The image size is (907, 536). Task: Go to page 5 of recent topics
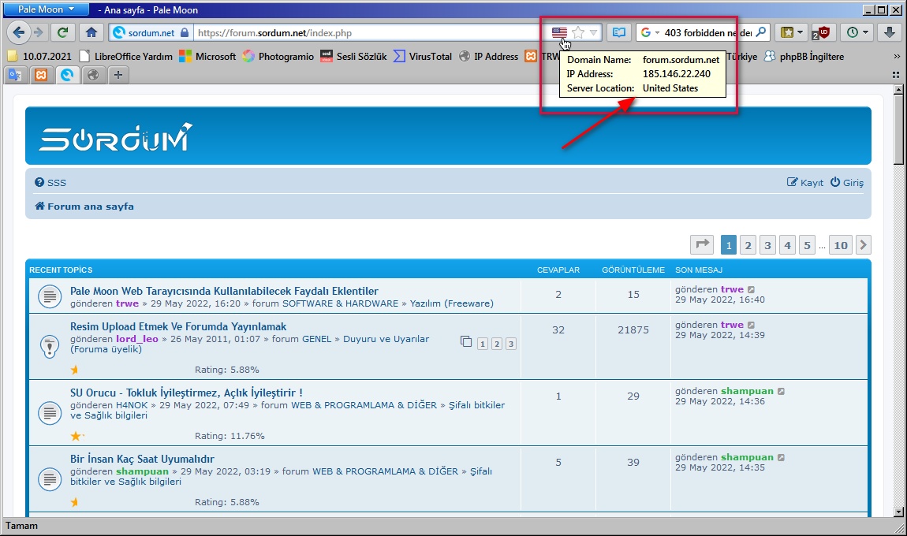pyautogui.click(x=807, y=245)
